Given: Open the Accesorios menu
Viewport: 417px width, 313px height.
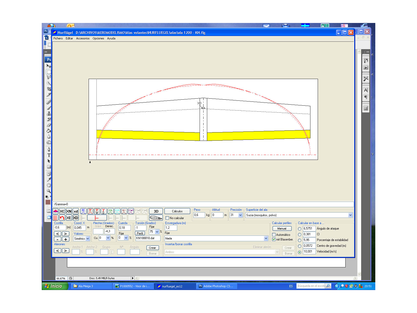Looking at the screenshot, I should click(x=83, y=38).
